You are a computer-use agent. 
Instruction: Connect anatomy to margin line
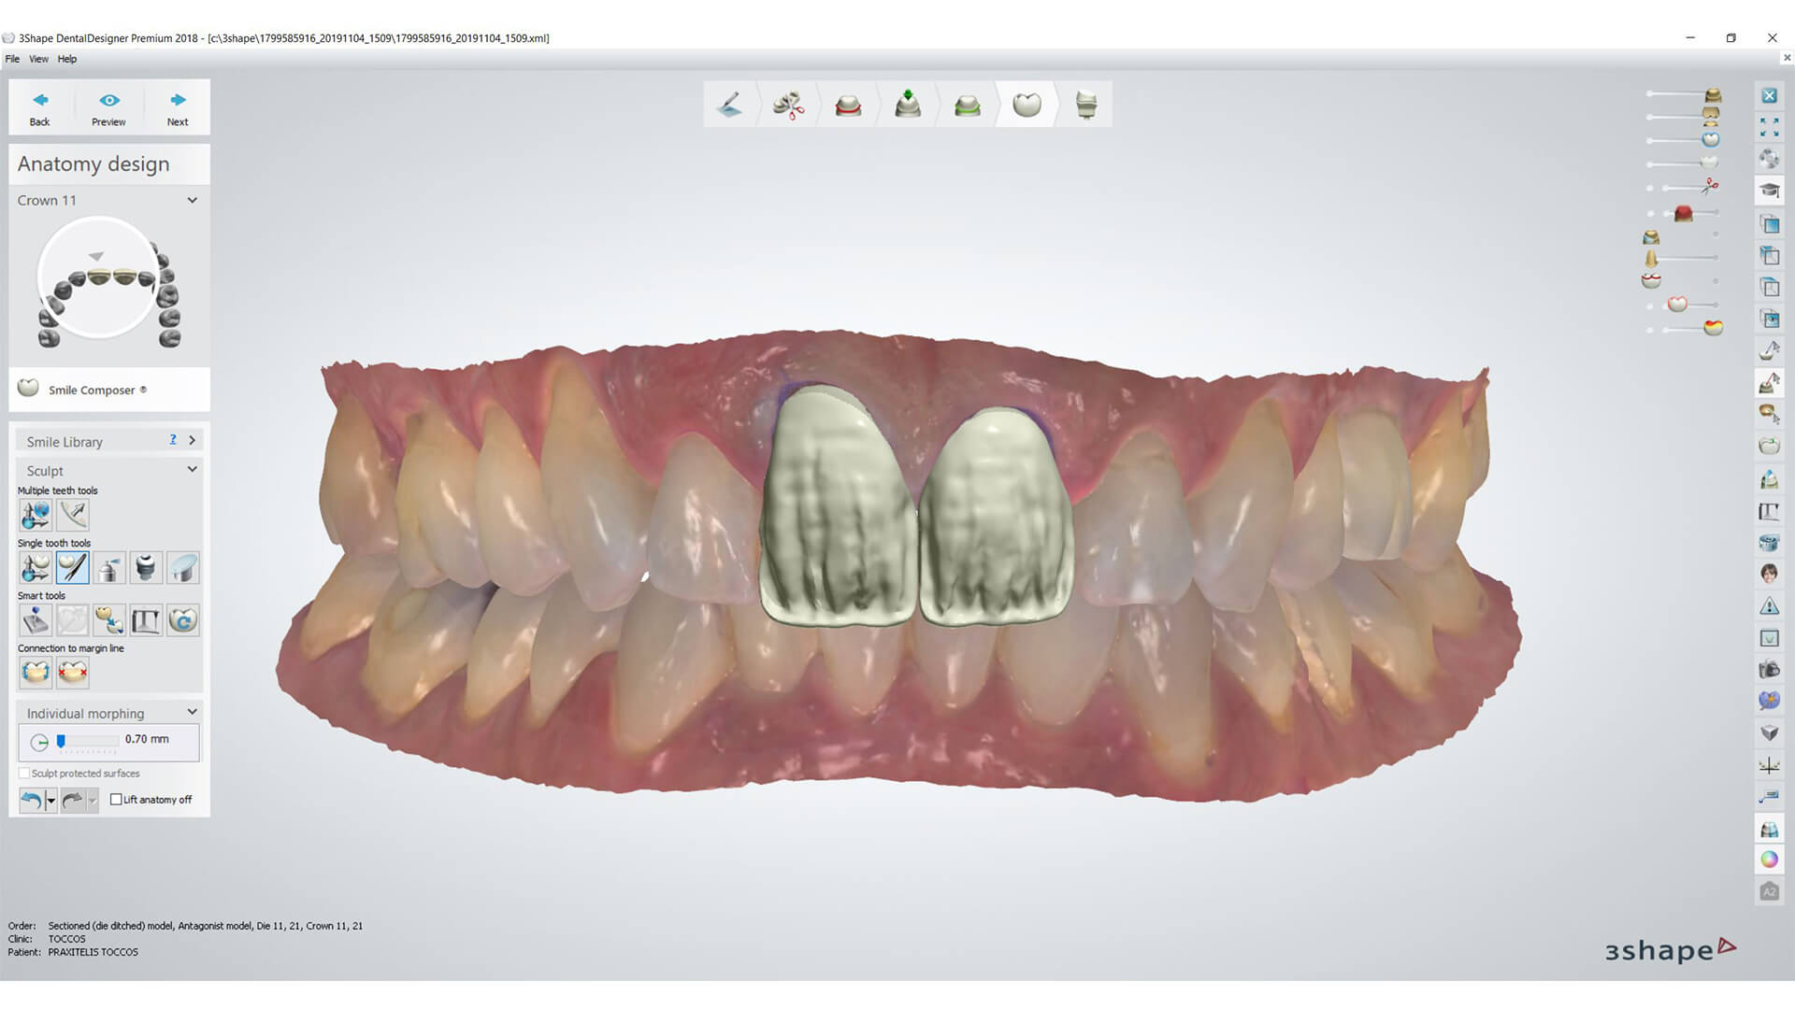pyautogui.click(x=36, y=672)
